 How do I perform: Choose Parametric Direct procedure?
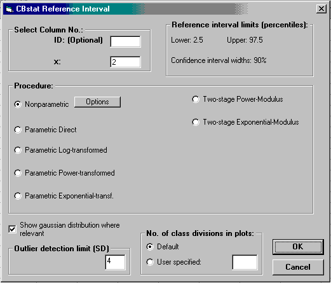click(18, 130)
